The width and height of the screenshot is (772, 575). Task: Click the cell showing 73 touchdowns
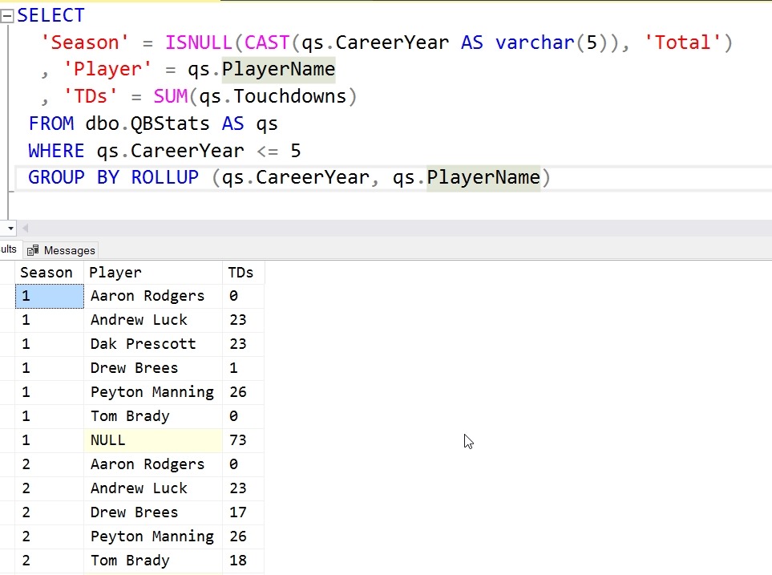(237, 440)
